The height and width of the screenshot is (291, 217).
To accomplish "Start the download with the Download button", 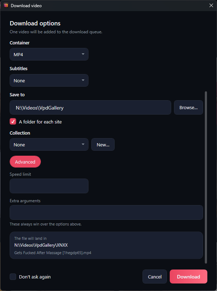I will [188, 277].
